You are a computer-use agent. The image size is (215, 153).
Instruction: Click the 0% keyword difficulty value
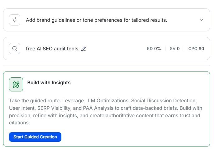pos(157,49)
